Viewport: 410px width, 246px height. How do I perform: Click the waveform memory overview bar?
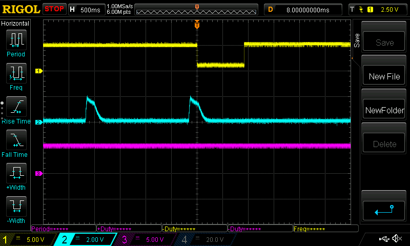196,10
